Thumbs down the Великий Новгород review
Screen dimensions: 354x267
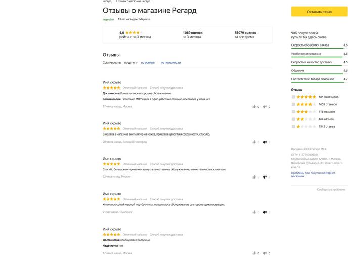(265, 142)
